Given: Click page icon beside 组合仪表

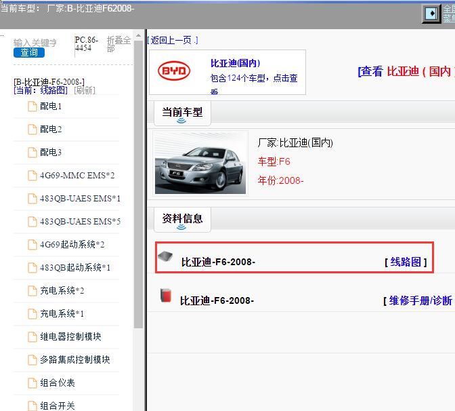Looking at the screenshot, I should [32, 383].
